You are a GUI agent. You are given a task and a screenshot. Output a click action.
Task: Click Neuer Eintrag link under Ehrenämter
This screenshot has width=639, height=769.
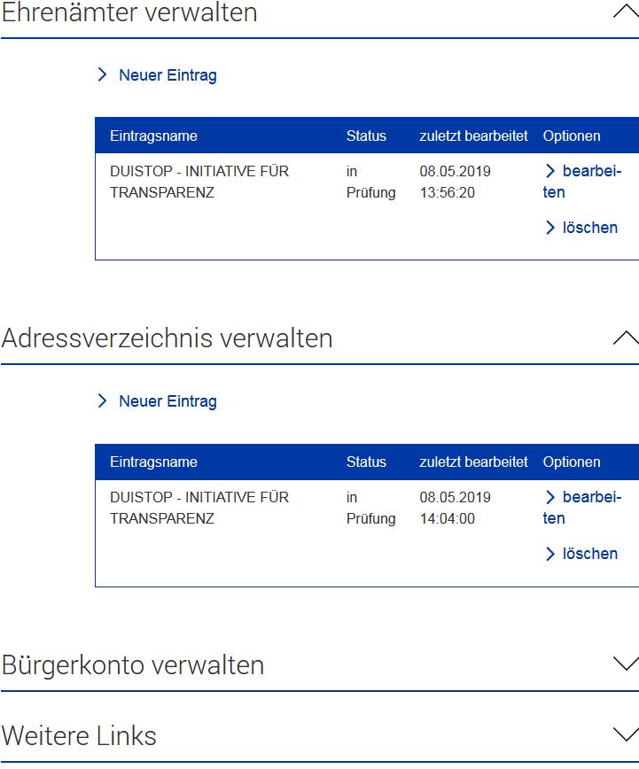(x=168, y=75)
